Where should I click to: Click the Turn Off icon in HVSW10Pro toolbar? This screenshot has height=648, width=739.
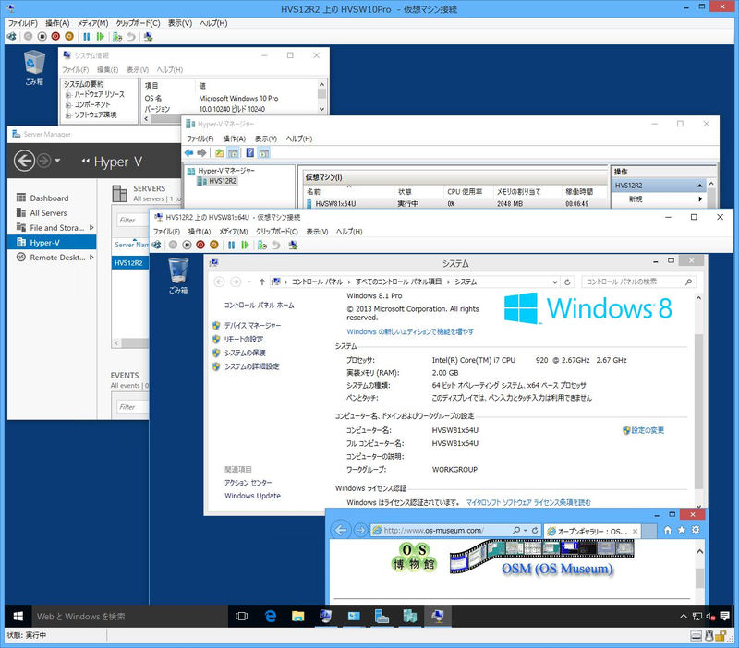(x=42, y=36)
